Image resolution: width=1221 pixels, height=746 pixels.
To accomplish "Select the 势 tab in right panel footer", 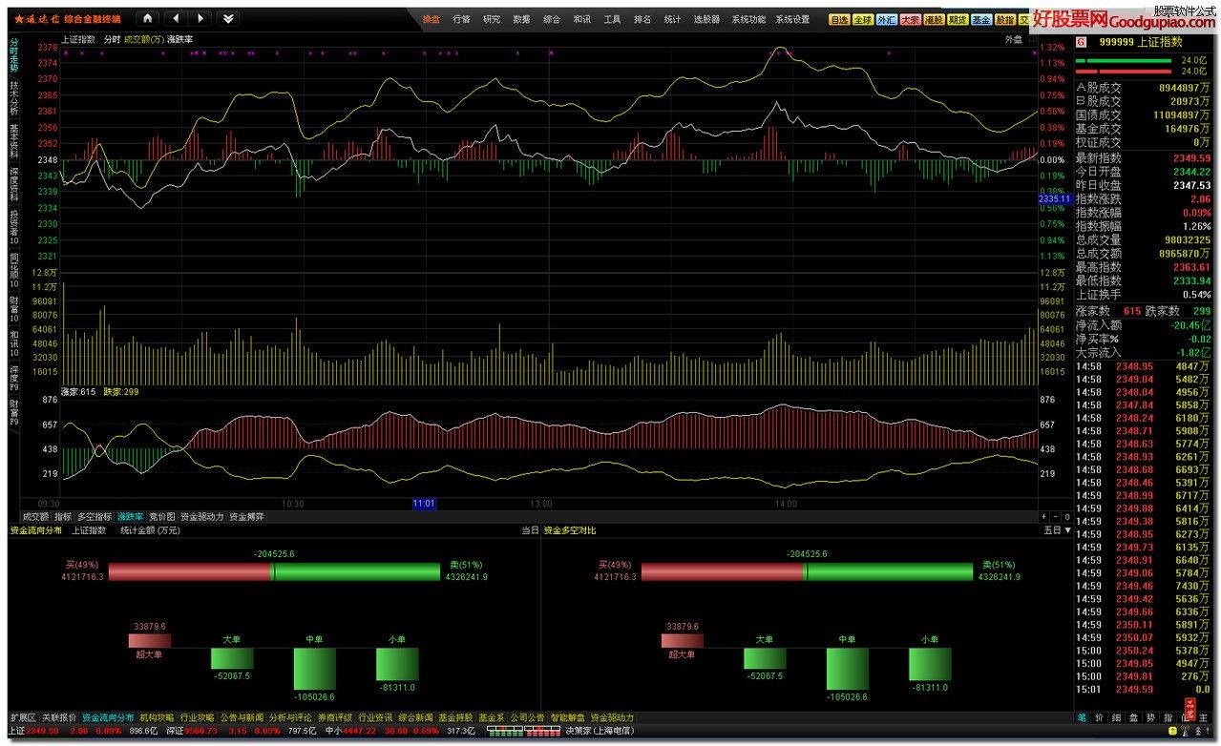I will pos(1150,717).
